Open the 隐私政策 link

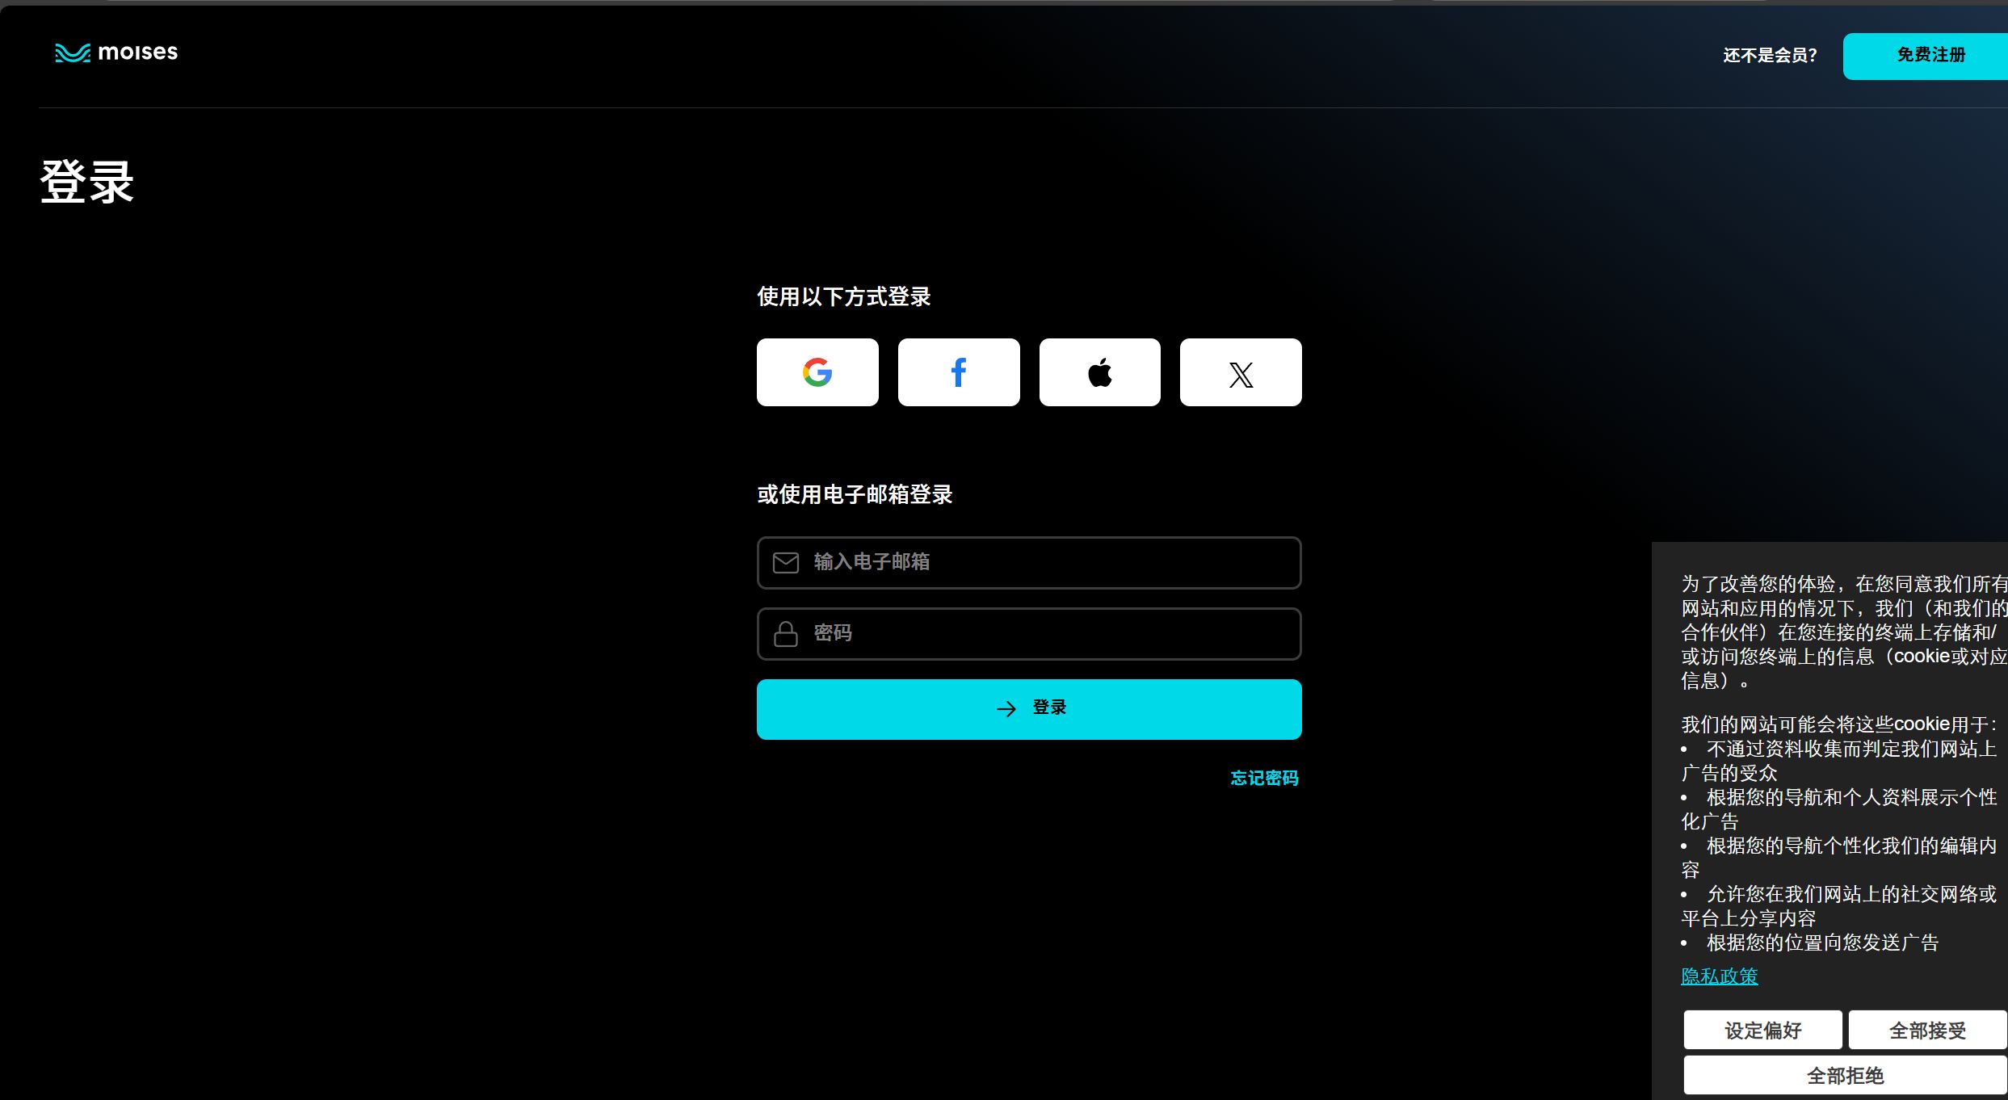tap(1719, 976)
